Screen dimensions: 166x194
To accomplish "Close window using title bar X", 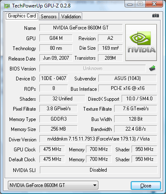I will pyautogui.click(x=154, y=4).
